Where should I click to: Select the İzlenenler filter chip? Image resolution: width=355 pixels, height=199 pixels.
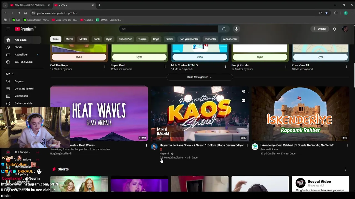point(211,39)
